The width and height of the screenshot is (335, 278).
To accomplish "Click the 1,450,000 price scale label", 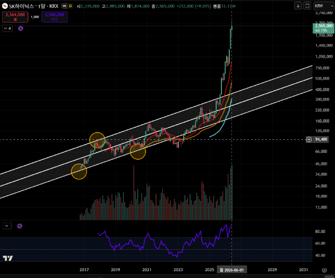I will click(324, 46).
